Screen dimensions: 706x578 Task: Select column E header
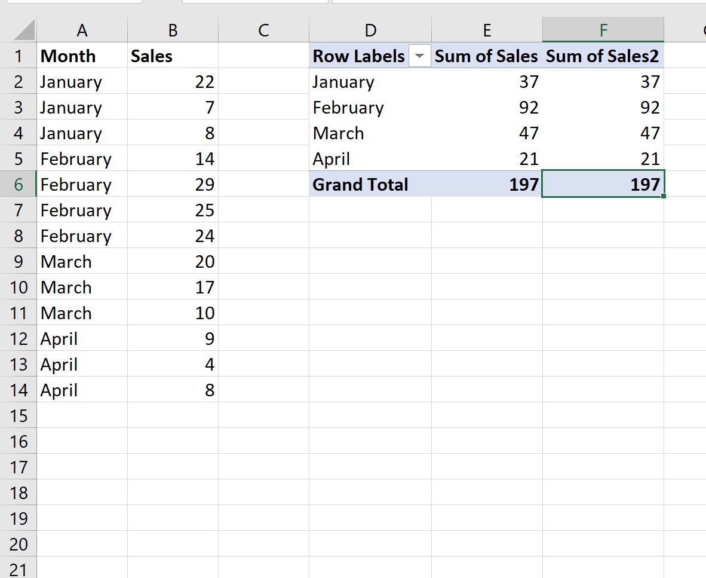click(x=487, y=29)
